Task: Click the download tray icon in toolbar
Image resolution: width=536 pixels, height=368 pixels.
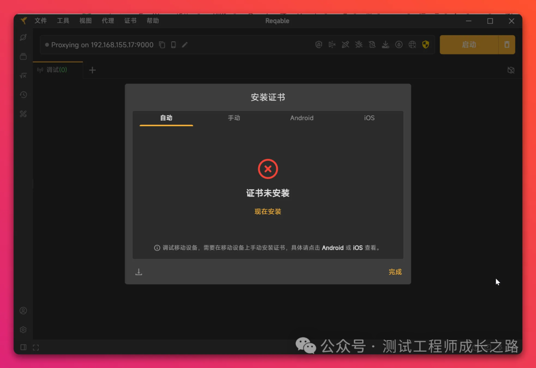Action: (x=385, y=45)
